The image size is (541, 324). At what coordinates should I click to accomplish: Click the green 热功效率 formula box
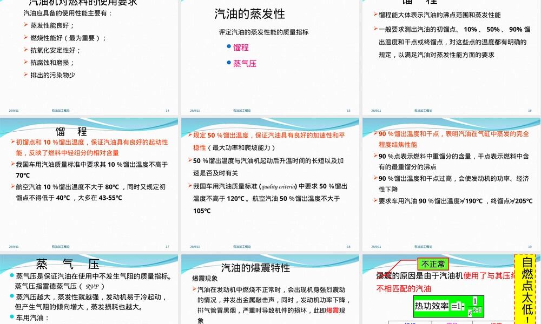click(x=448, y=306)
